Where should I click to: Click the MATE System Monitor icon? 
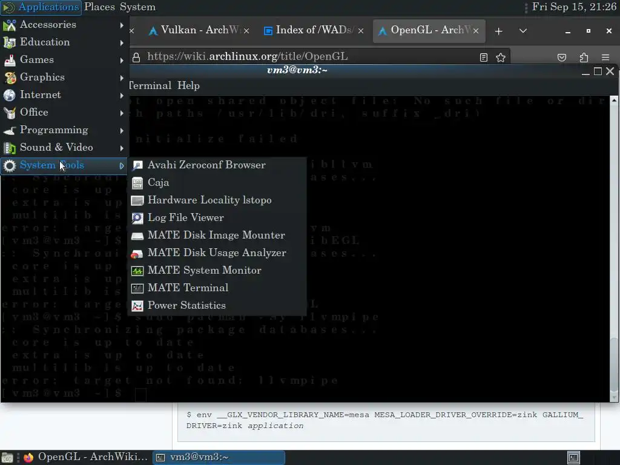(x=137, y=271)
